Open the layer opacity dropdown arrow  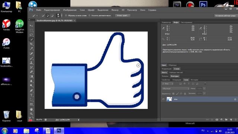[204, 89]
